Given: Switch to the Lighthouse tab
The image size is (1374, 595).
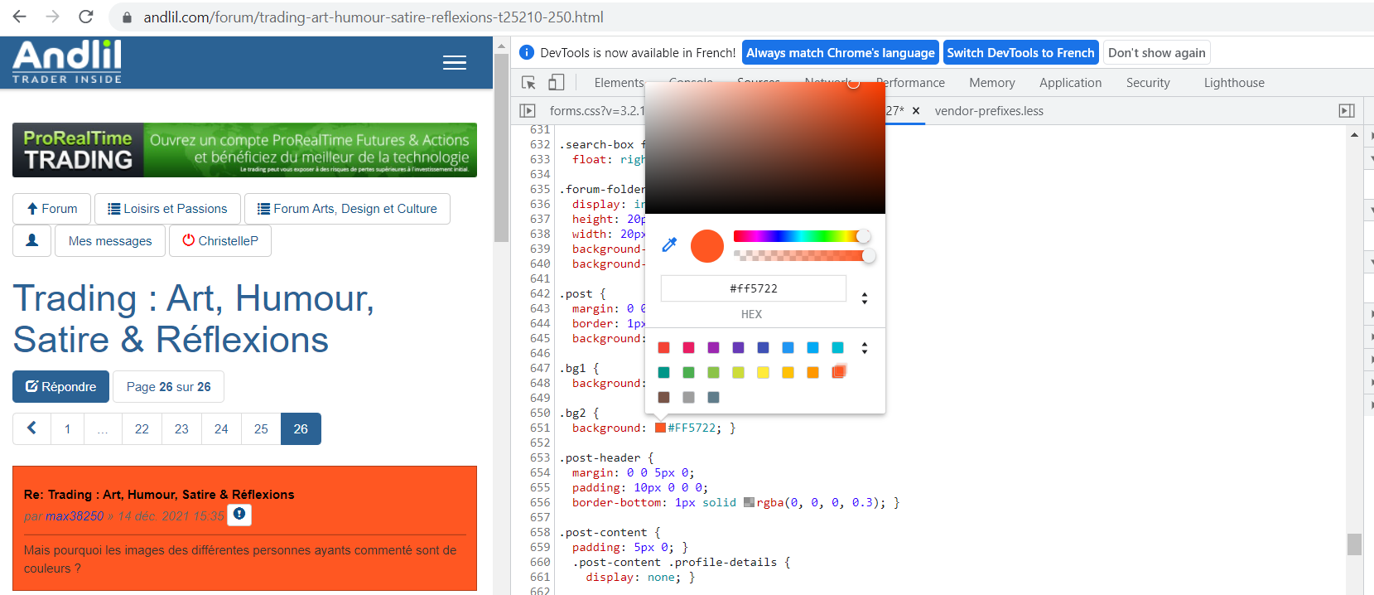Looking at the screenshot, I should (x=1233, y=83).
